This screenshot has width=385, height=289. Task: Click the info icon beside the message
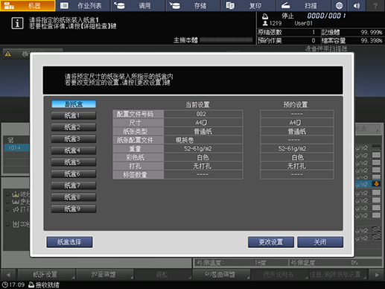pyautogui.click(x=17, y=23)
